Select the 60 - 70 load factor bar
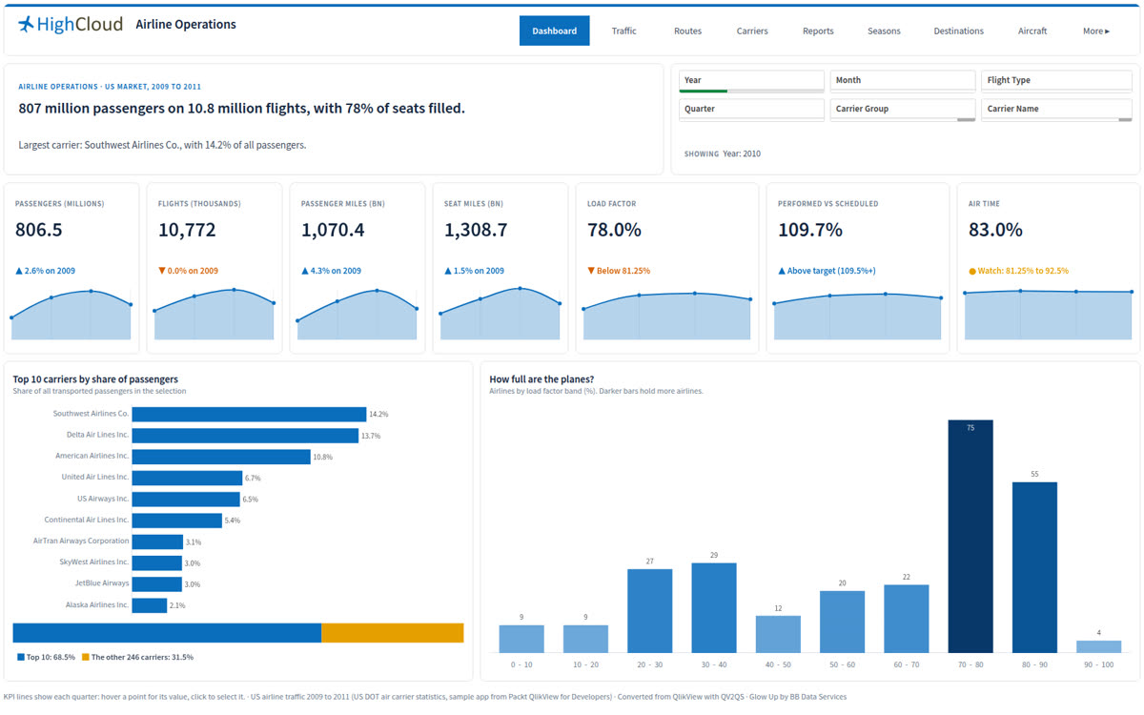Screen dimensions: 1144x715 coord(907,619)
